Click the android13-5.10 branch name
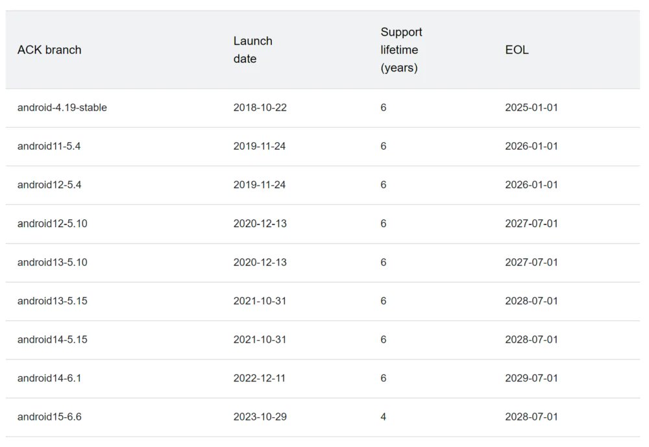Viewport: 649px width, 447px height. pyautogui.click(x=52, y=262)
